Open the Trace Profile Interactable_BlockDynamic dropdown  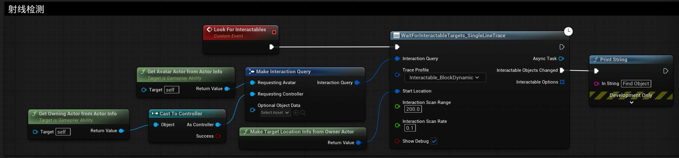445,77
